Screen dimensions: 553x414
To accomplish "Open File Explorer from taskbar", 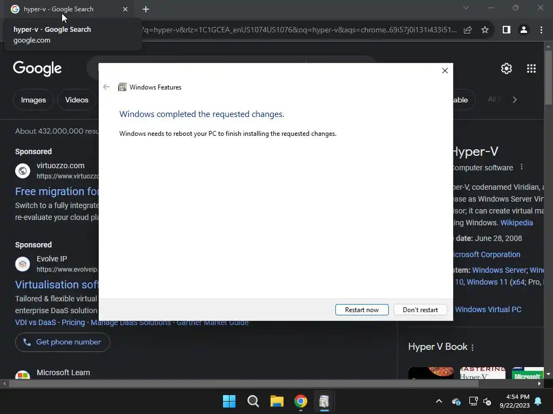I will pyautogui.click(x=277, y=401).
